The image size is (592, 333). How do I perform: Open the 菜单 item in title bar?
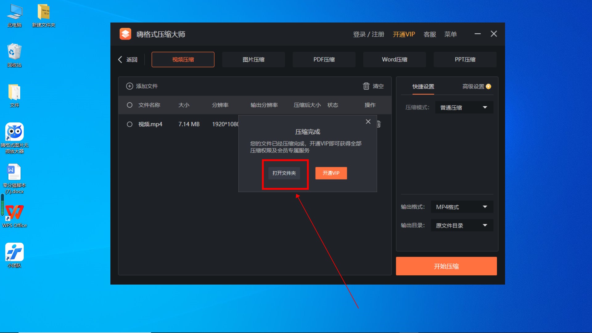click(x=450, y=34)
